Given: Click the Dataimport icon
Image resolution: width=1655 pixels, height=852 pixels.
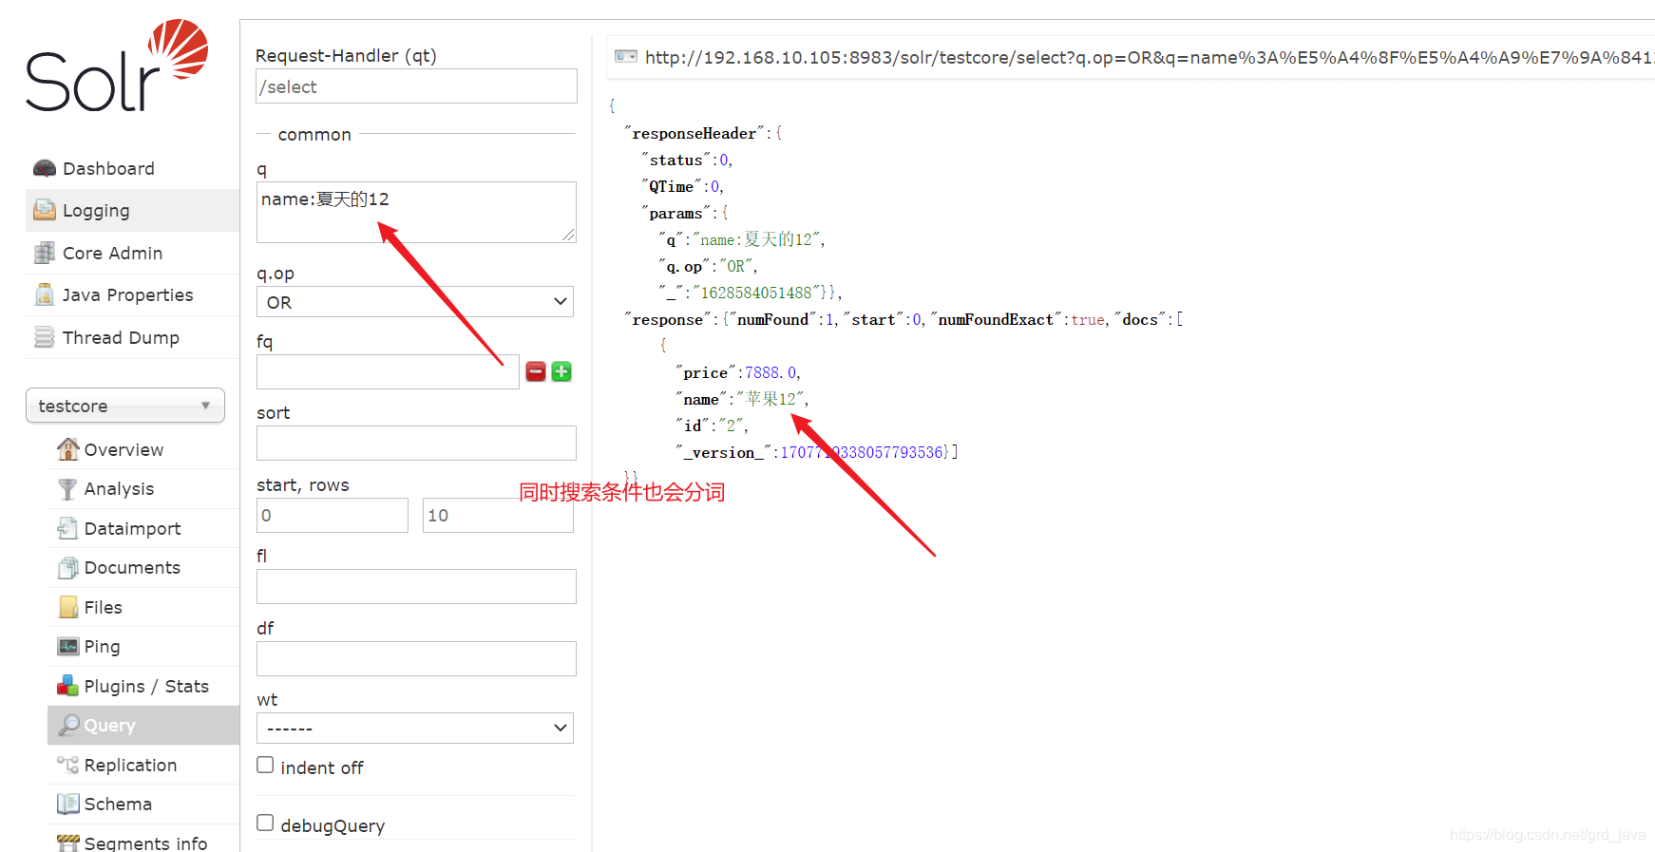Looking at the screenshot, I should pyautogui.click(x=67, y=528).
